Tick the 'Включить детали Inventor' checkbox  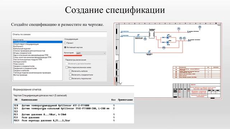[67, 64]
